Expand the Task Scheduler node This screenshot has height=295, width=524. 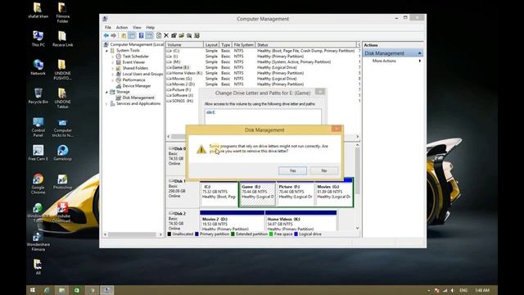pos(113,57)
